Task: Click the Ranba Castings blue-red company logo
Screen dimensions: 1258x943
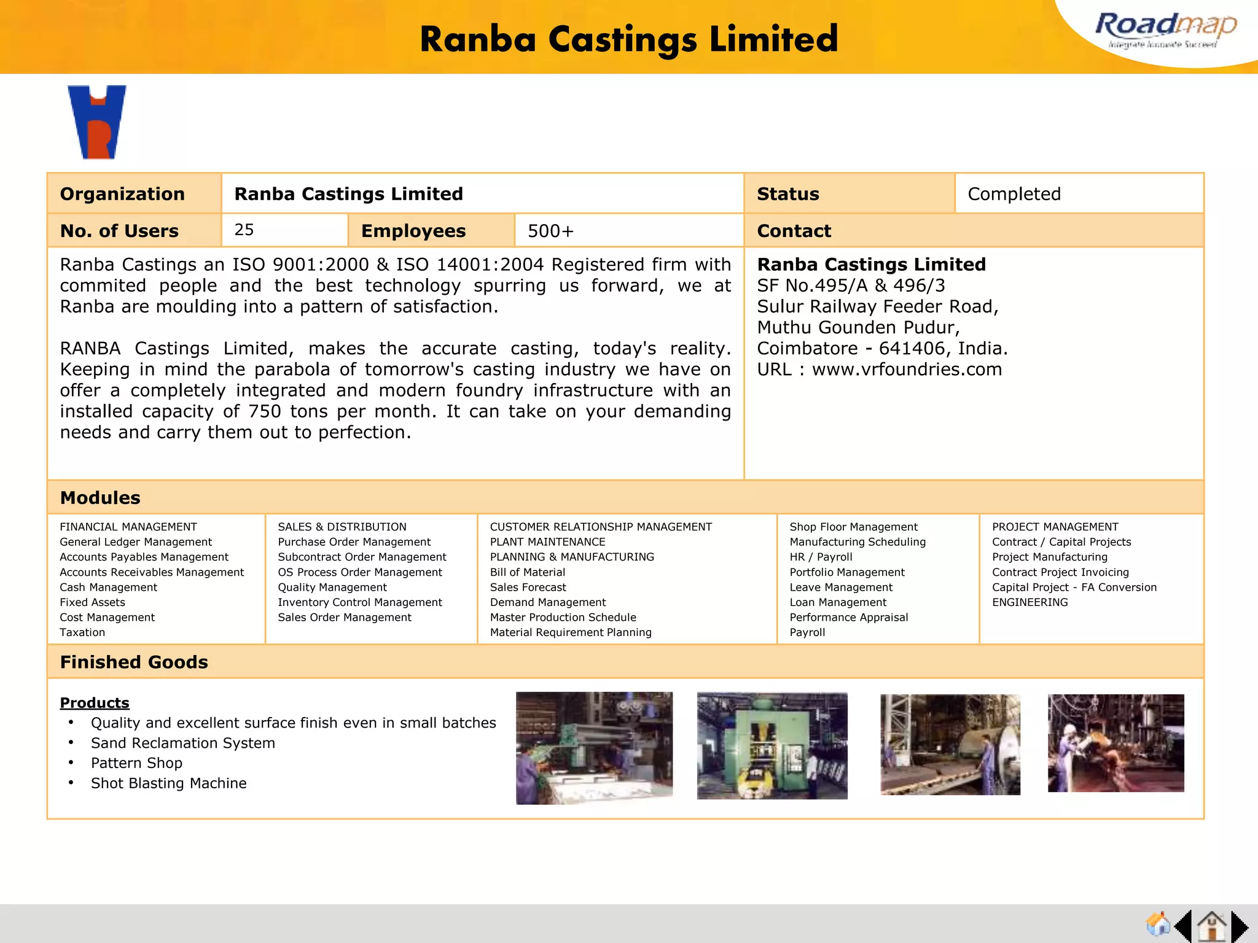Action: [97, 122]
